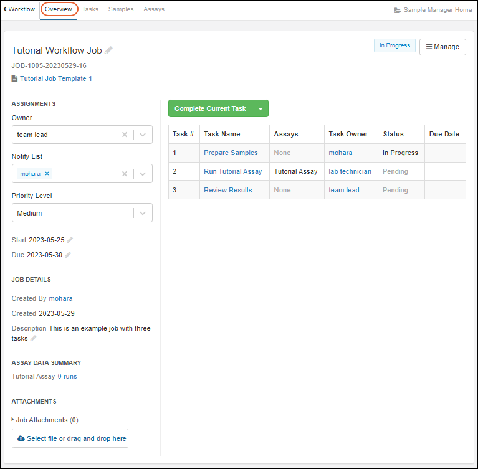Click the Due Date column header
478x469 pixels.
pyautogui.click(x=444, y=134)
